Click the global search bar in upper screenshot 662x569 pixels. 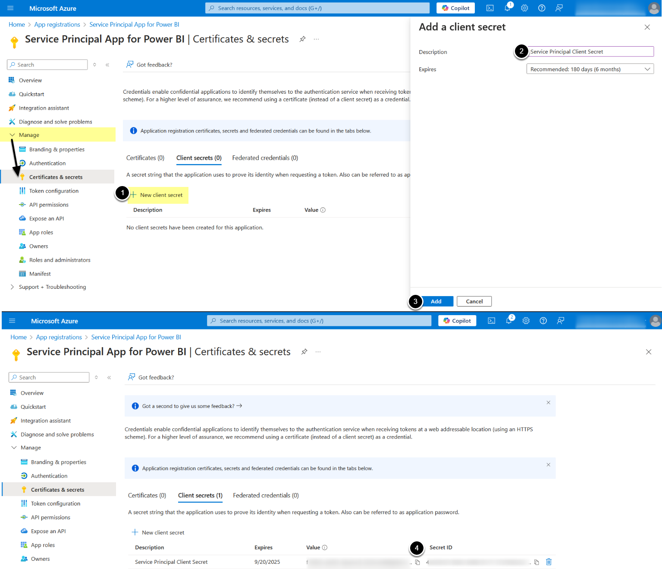pos(317,8)
